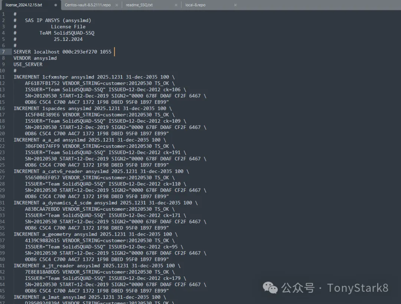
Task: Click the ISSUER line containing ck=109
Action: (105, 121)
